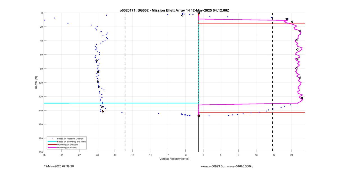Click legend entry 'Based on Buoyancy and Pitch'

[x=71, y=142]
